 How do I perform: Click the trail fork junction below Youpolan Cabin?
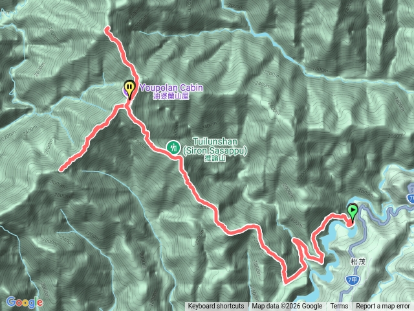click(x=126, y=106)
